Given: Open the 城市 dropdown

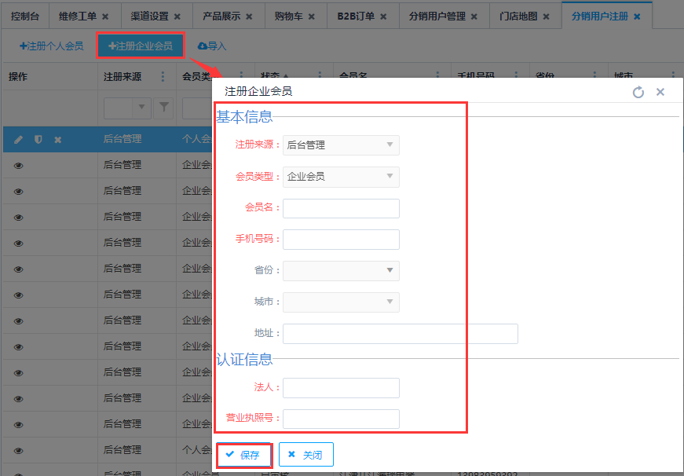Looking at the screenshot, I should tap(341, 302).
